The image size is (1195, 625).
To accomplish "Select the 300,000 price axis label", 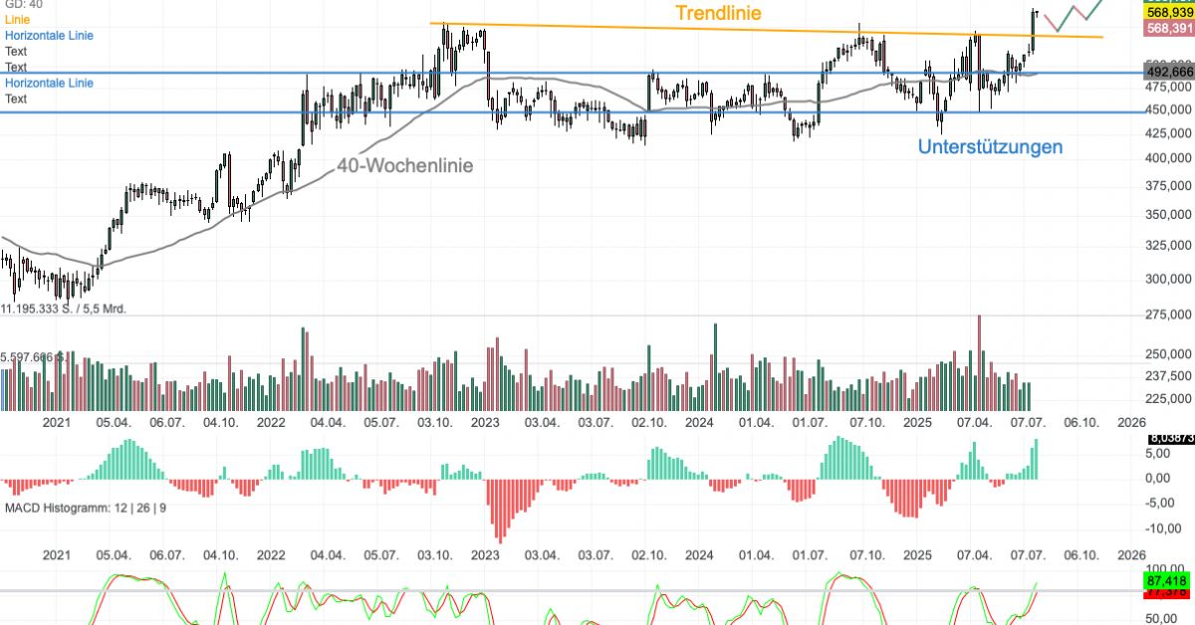I will click(x=1168, y=279).
